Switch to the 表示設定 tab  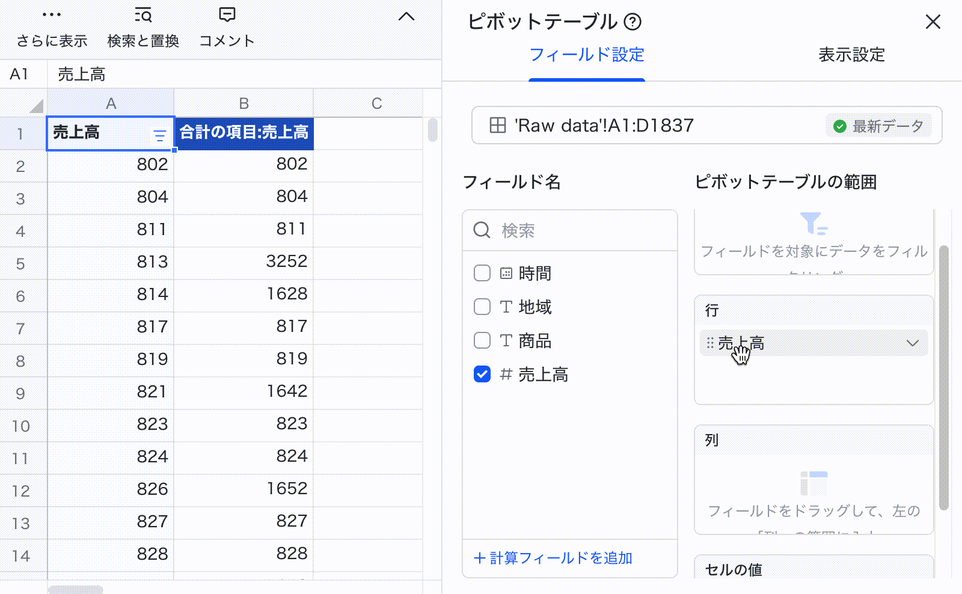click(851, 55)
